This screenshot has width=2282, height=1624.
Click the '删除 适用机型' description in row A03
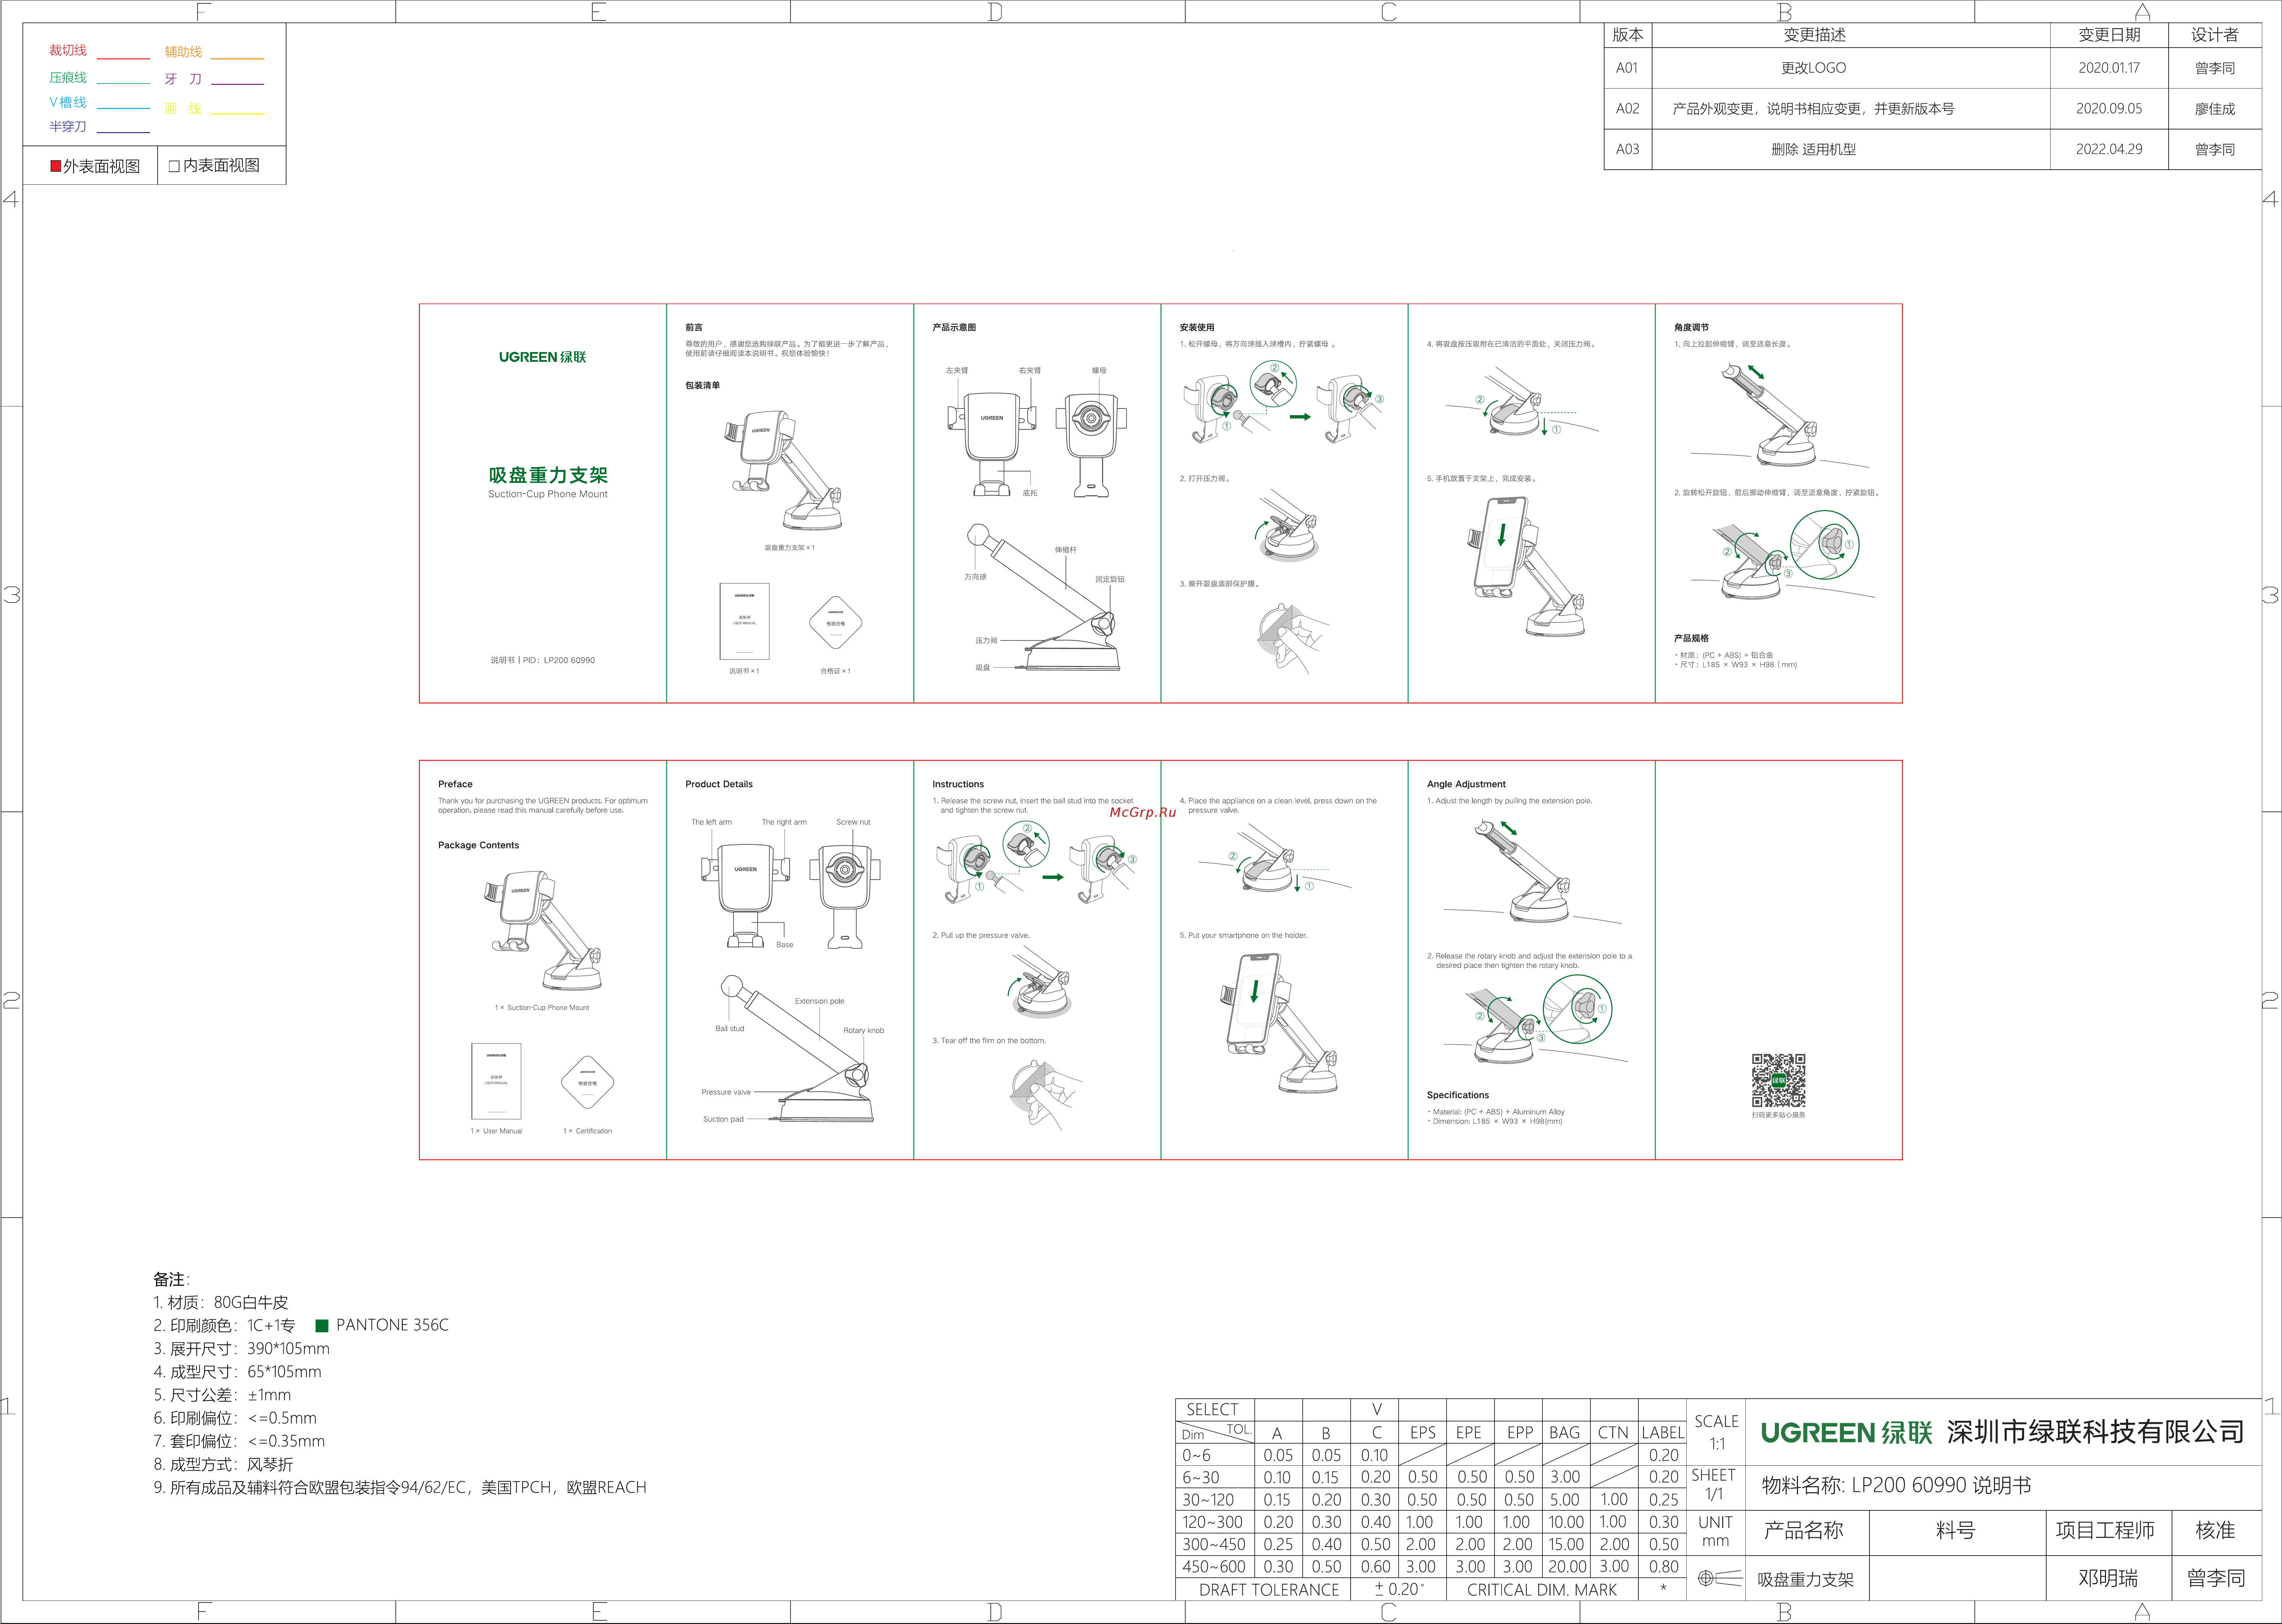click(1814, 149)
